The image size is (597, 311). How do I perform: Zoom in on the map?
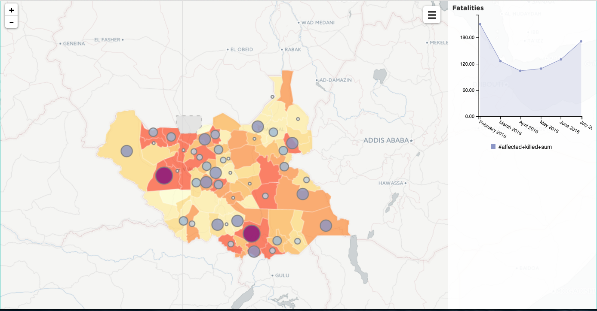pos(11,10)
